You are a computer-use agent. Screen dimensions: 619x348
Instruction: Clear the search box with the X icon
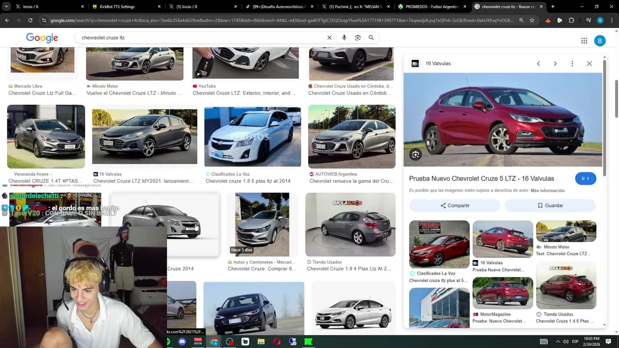329,38
